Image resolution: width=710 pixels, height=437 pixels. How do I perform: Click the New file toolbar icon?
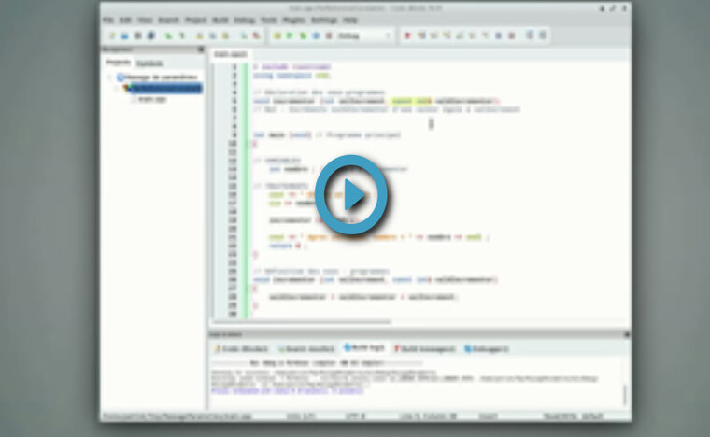point(112,35)
